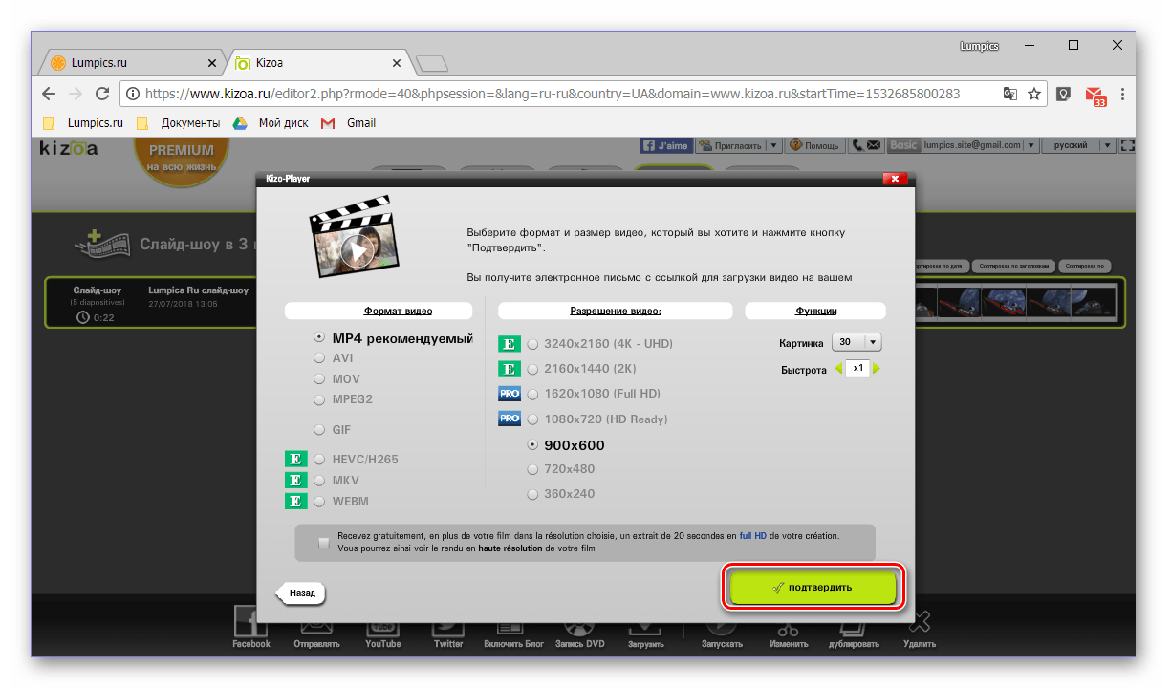
Task: Click the Запись DVD disc icon
Action: pyautogui.click(x=580, y=626)
